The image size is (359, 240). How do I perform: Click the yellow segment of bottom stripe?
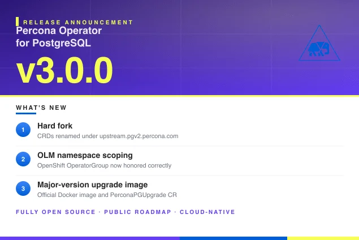click(323, 238)
